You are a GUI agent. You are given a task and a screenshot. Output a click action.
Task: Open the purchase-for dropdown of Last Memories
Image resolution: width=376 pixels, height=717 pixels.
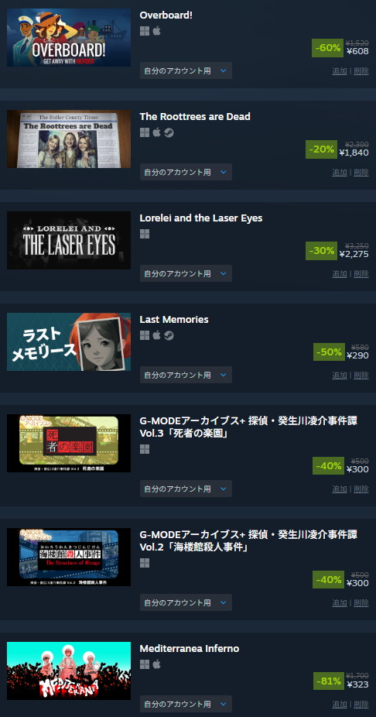pyautogui.click(x=186, y=375)
